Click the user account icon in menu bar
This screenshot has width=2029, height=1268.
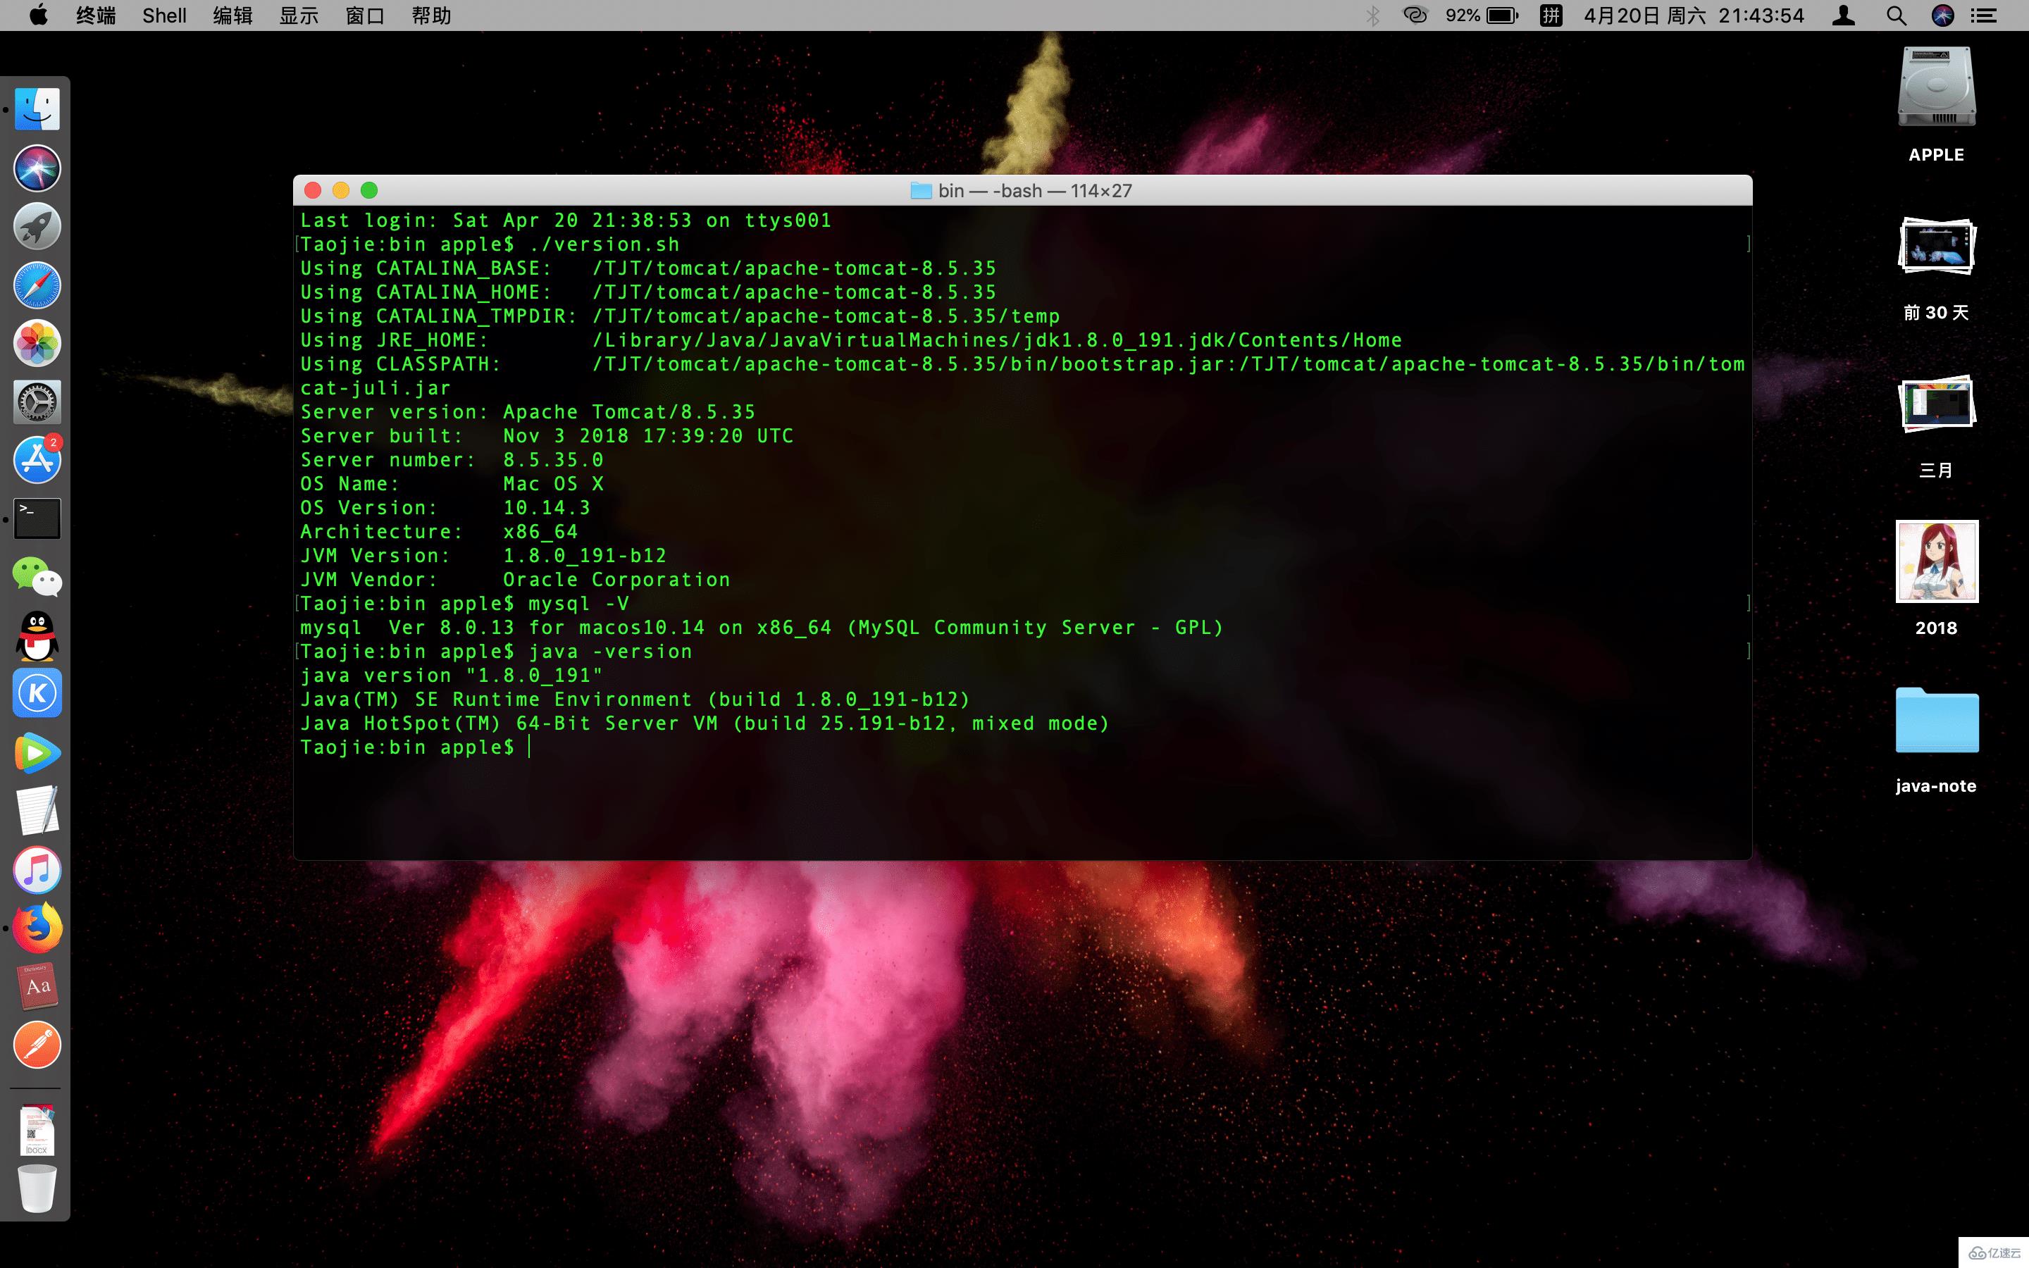pyautogui.click(x=1843, y=15)
